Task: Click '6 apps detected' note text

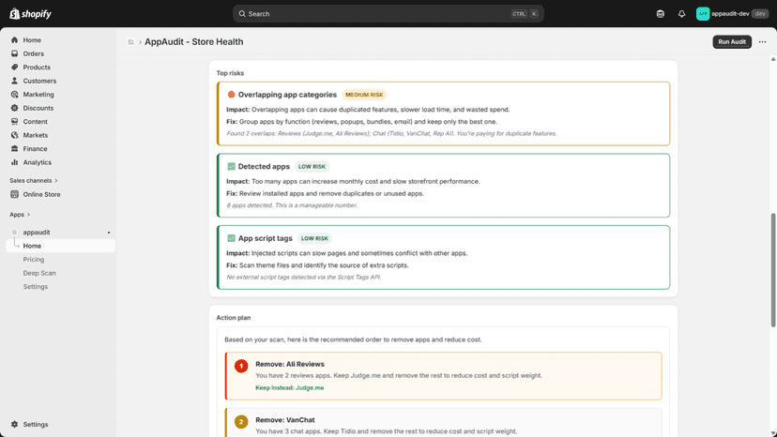Action: [292, 205]
